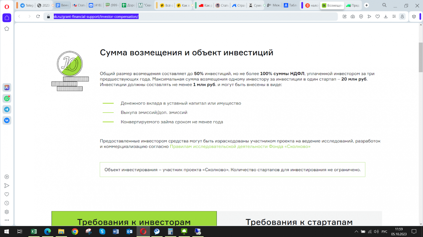423x237 pixels.
Task: Show hidden system tray icons
Action: click(356, 232)
